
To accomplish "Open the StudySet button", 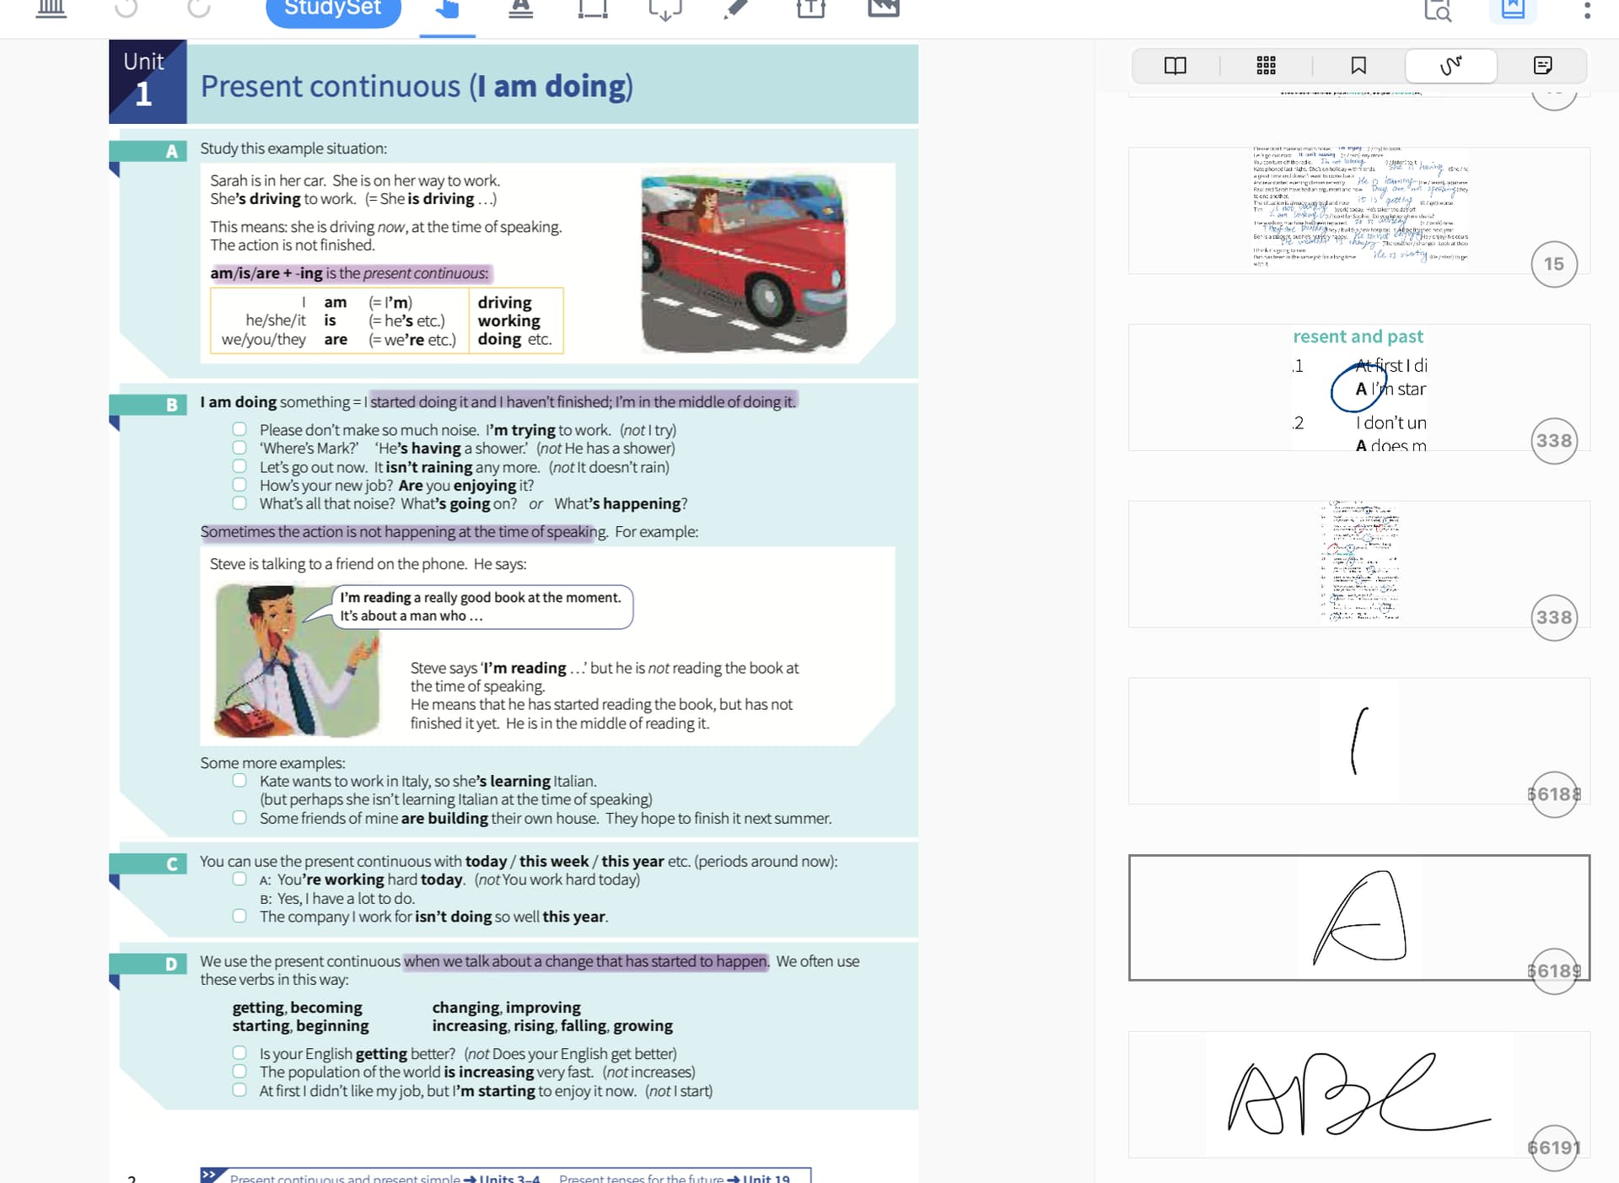I will (333, 10).
